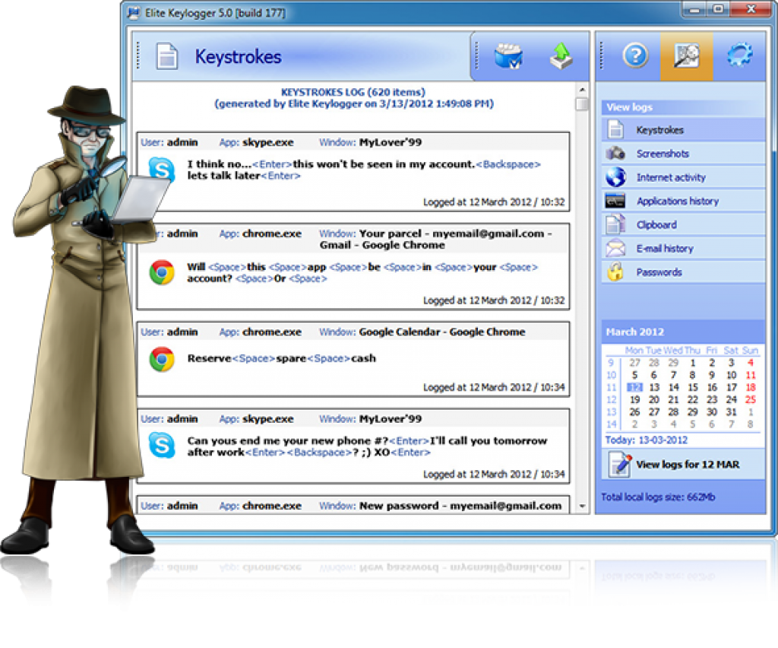The height and width of the screenshot is (648, 778).
Task: Click View logs for 12 MAR button
Action: (x=683, y=464)
